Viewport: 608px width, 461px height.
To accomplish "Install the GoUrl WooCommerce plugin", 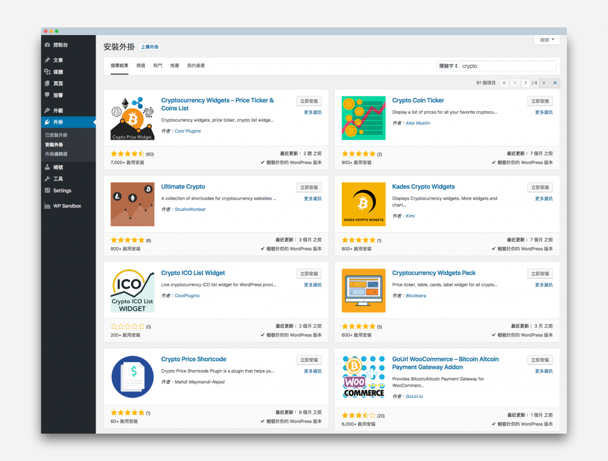I will pyautogui.click(x=540, y=360).
